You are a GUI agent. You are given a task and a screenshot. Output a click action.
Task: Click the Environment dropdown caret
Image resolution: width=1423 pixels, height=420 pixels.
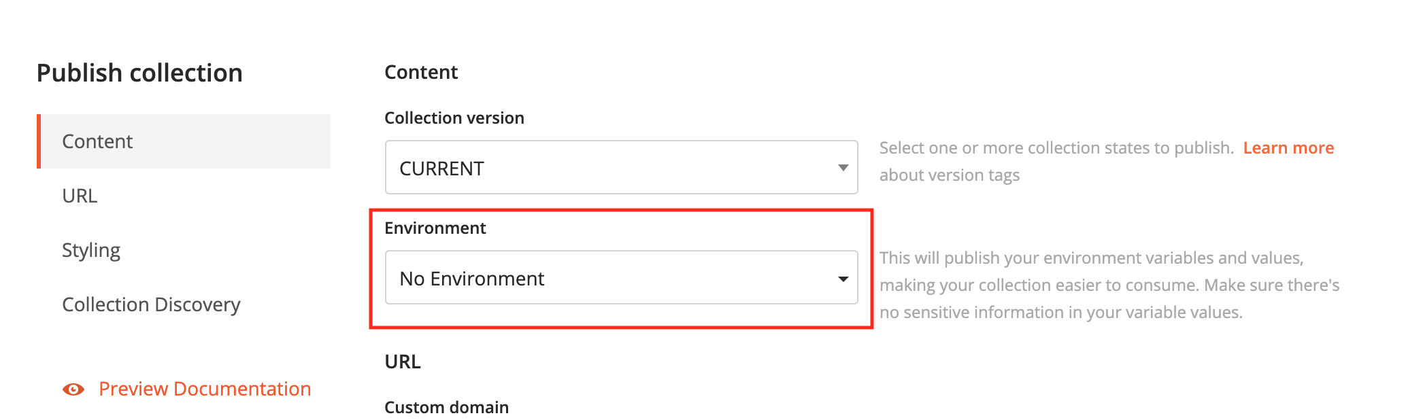point(843,278)
